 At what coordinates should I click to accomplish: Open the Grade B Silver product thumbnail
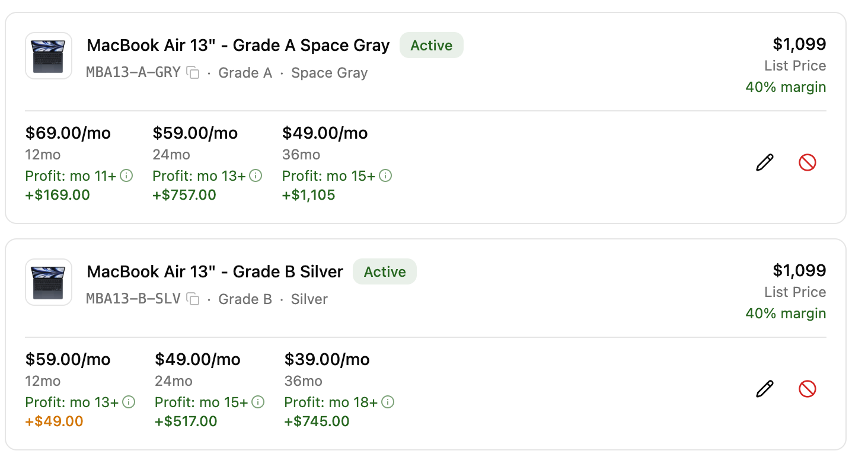click(49, 282)
